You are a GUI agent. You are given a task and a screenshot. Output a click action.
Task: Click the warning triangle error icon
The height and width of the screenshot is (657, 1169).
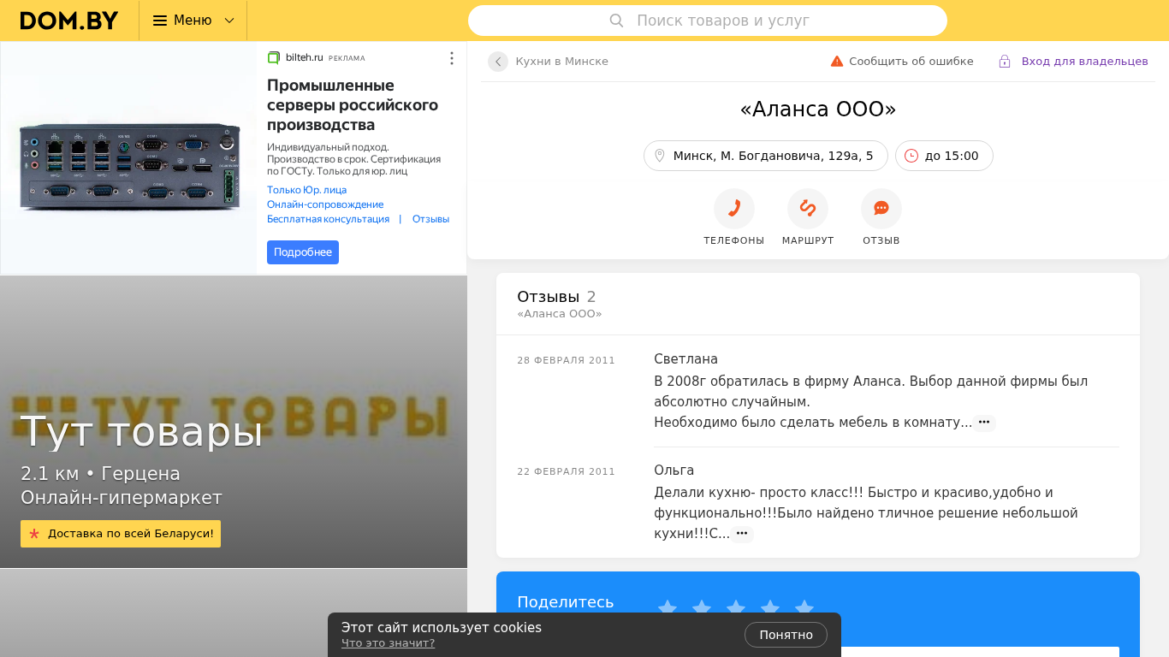pyautogui.click(x=837, y=62)
